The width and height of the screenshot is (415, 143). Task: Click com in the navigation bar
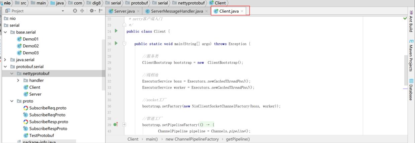(x=78, y=3)
